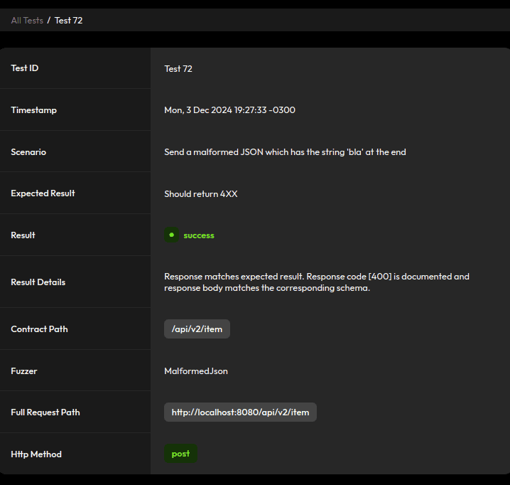This screenshot has width=510, height=485.
Task: Click the Test 72 breadcrumb item
Action: [x=69, y=21]
